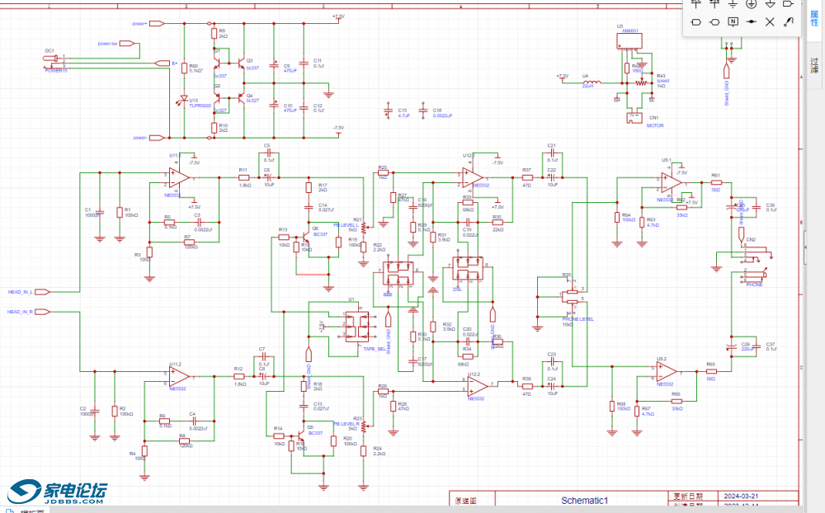Select the +5V power symbol tool
This screenshot has width=825, height=513.
pyautogui.click(x=714, y=4)
